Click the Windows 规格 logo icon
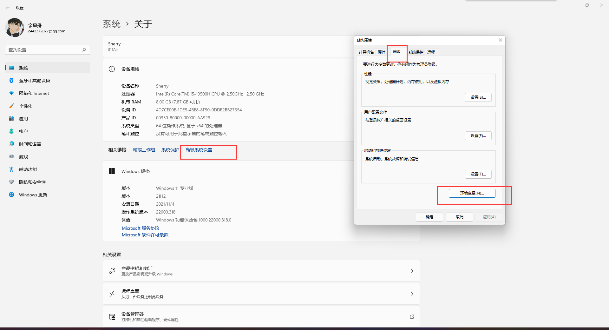This screenshot has width=609, height=330. click(112, 171)
